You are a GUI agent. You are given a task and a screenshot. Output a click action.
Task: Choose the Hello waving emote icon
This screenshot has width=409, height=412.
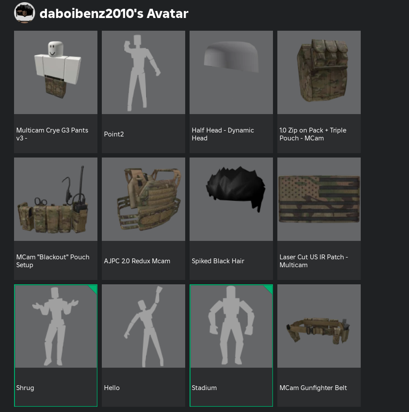(144, 326)
